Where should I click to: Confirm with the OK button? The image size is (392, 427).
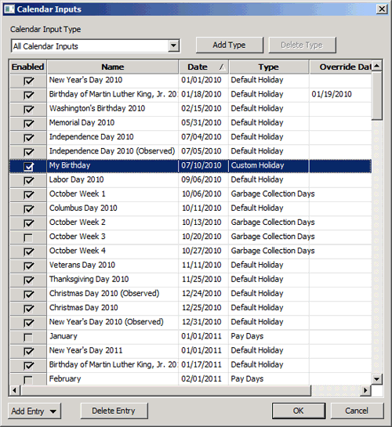pos(298,411)
